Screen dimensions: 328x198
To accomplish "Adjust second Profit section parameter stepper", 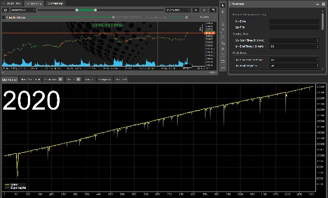I will (x=317, y=65).
